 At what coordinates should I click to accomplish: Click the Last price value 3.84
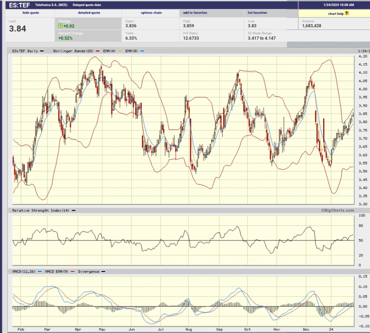tap(18, 29)
